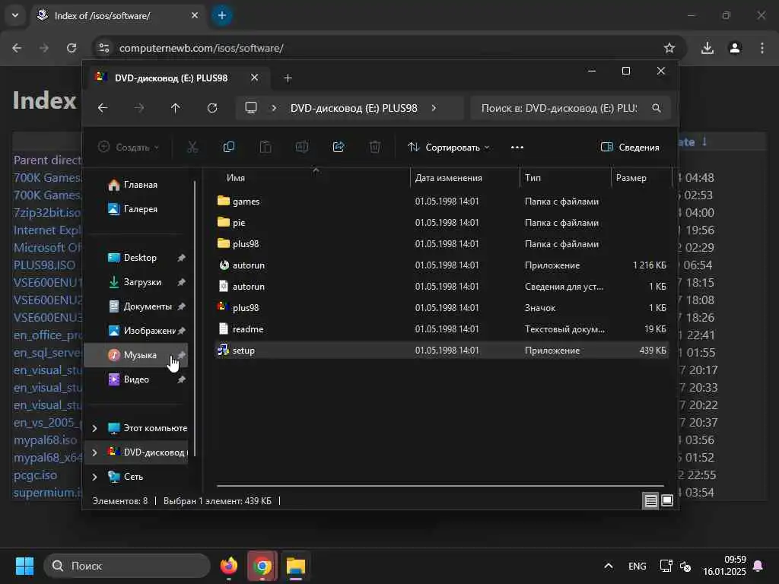779x584 pixels.
Task: Open pcgc.iso link in Chrome page
Action: (x=35, y=475)
